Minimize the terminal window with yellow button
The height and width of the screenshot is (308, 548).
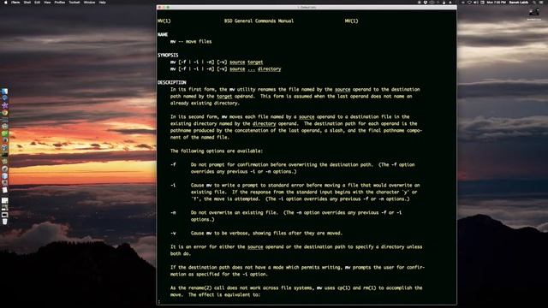tap(164, 7)
